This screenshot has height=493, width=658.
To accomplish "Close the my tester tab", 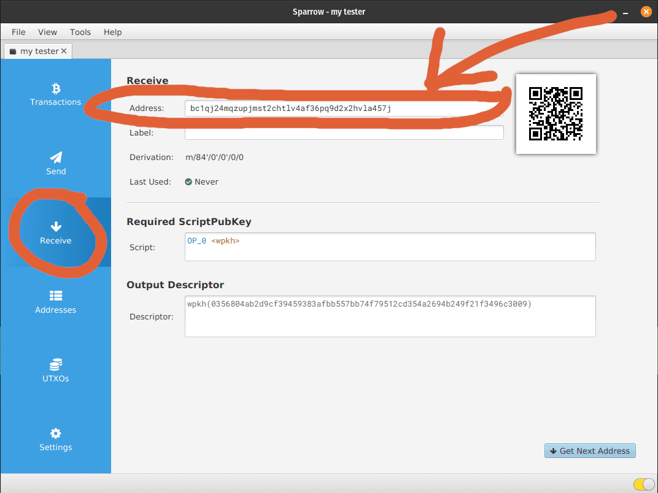I will pyautogui.click(x=64, y=52).
